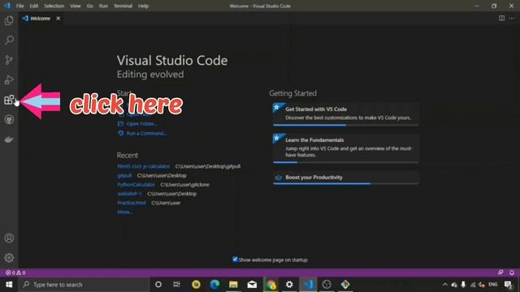The height and width of the screenshot is (292, 520).
Task: Open the Explorer view in activity bar
Action: [x=9, y=20]
